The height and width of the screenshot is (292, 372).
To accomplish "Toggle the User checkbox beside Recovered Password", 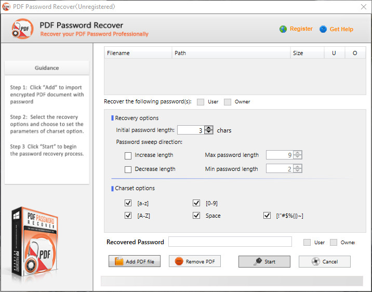I will (307, 242).
